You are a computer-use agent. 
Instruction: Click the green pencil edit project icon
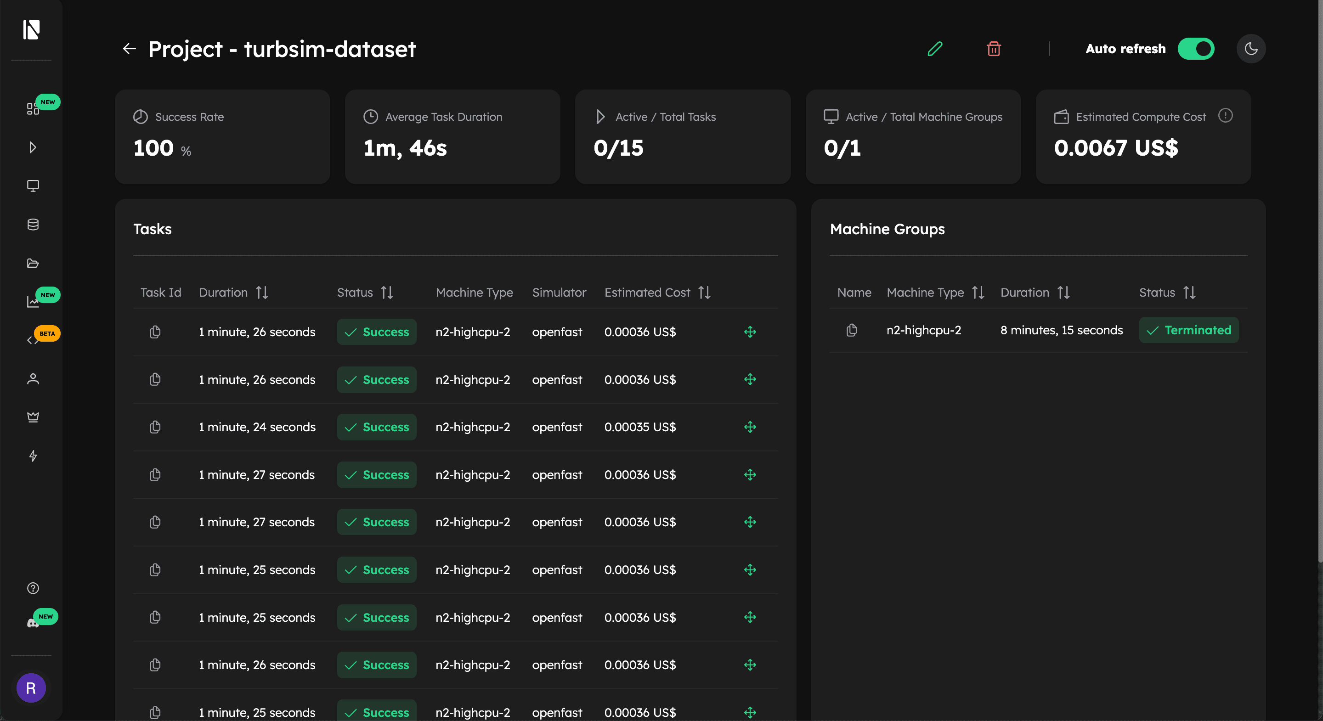point(935,49)
